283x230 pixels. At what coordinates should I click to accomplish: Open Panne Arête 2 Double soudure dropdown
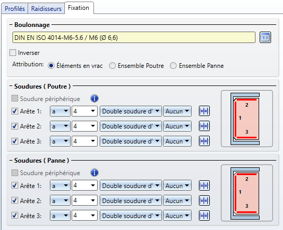131,200
